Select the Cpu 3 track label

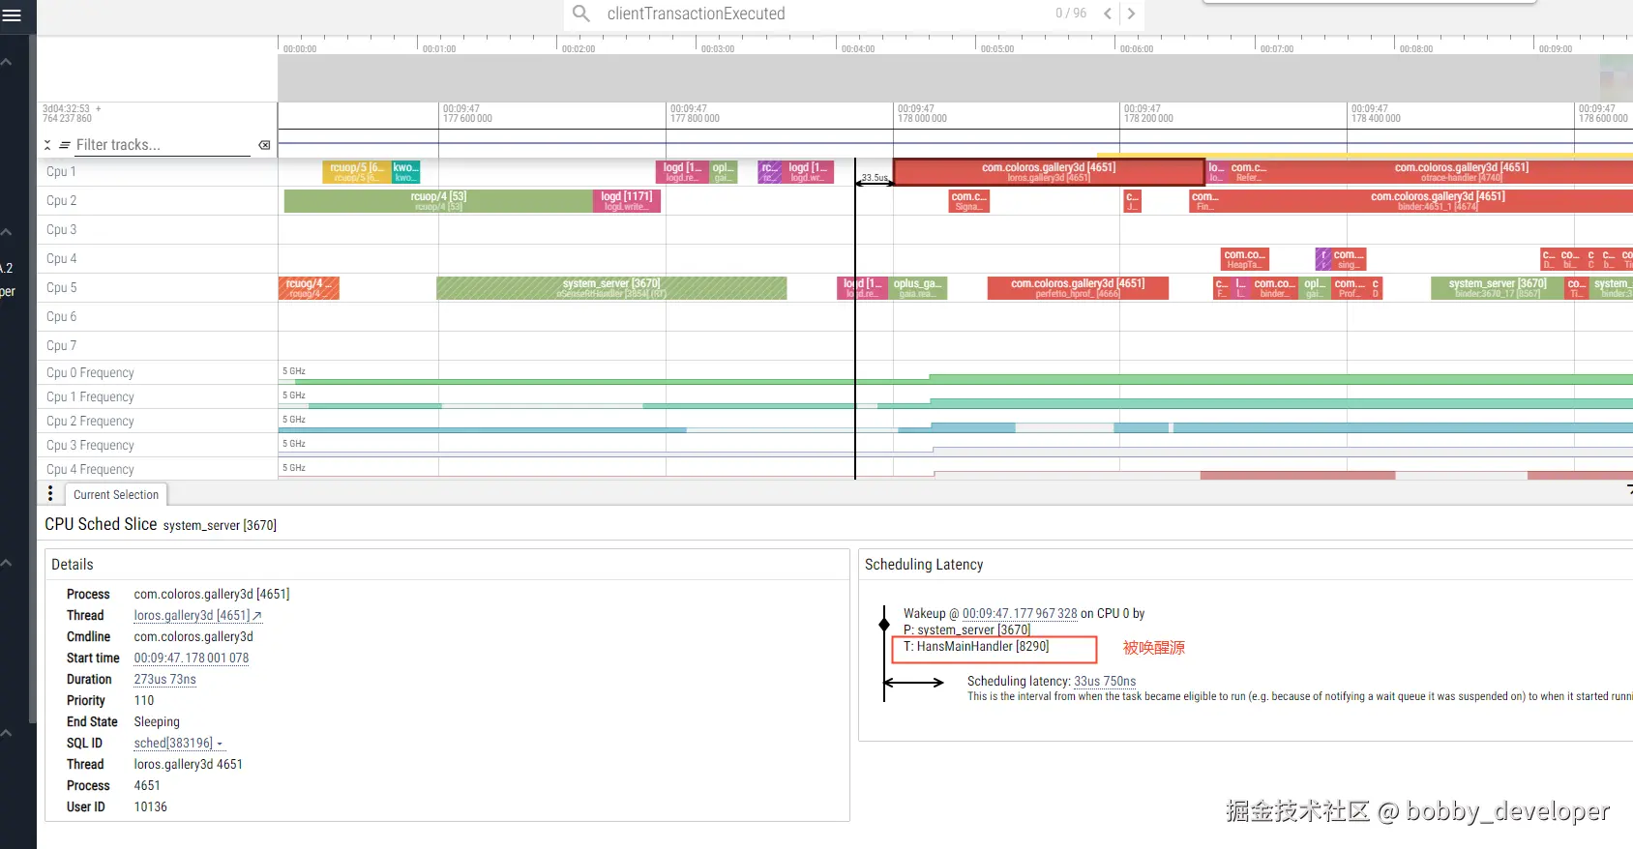click(x=61, y=230)
